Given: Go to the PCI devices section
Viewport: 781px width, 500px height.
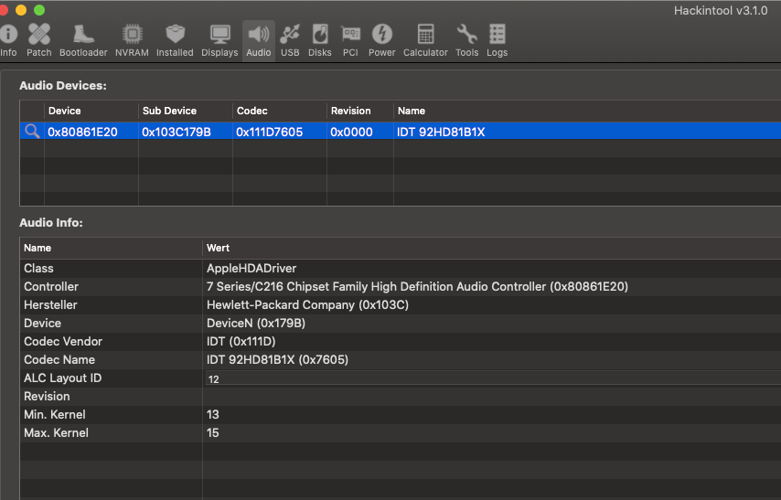Looking at the screenshot, I should [350, 35].
